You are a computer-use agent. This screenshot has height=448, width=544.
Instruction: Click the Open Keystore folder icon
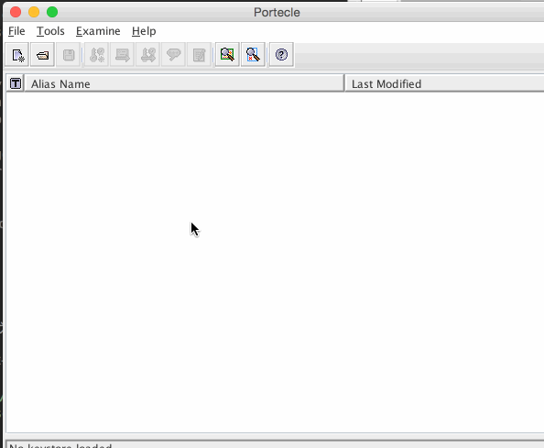[43, 55]
